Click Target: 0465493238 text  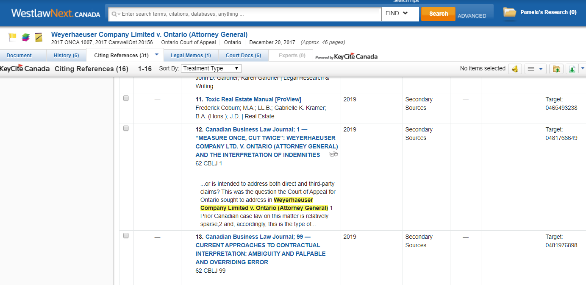point(561,103)
